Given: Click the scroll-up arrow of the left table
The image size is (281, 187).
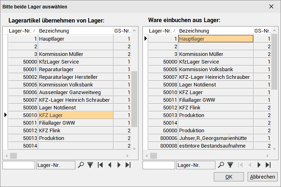Looking at the screenshot, I should [x=134, y=31].
